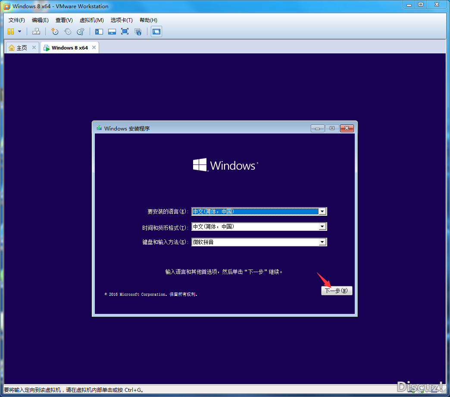Click the status bar Ctrl+G hint text
Screen dimensions: 450x397
coord(73,390)
